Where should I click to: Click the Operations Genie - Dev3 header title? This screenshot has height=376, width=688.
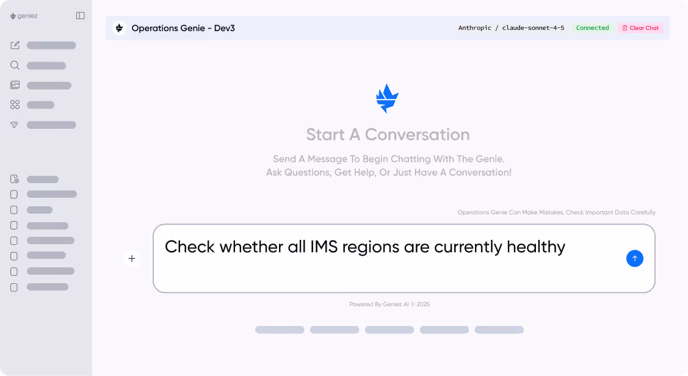[x=183, y=27]
